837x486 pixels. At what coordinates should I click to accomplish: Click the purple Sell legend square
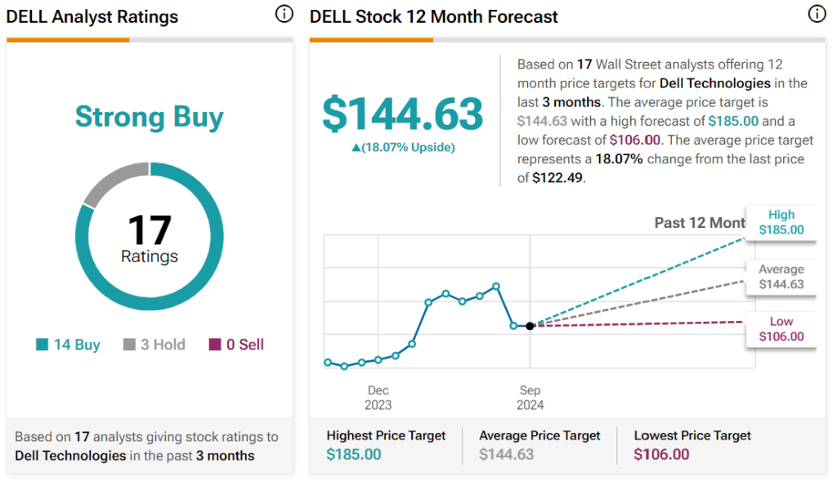click(215, 345)
